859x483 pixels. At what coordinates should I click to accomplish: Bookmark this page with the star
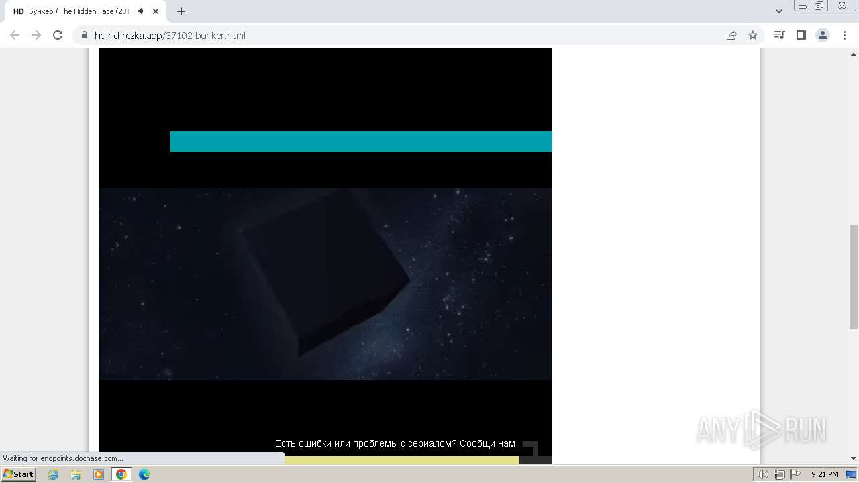pyautogui.click(x=753, y=35)
